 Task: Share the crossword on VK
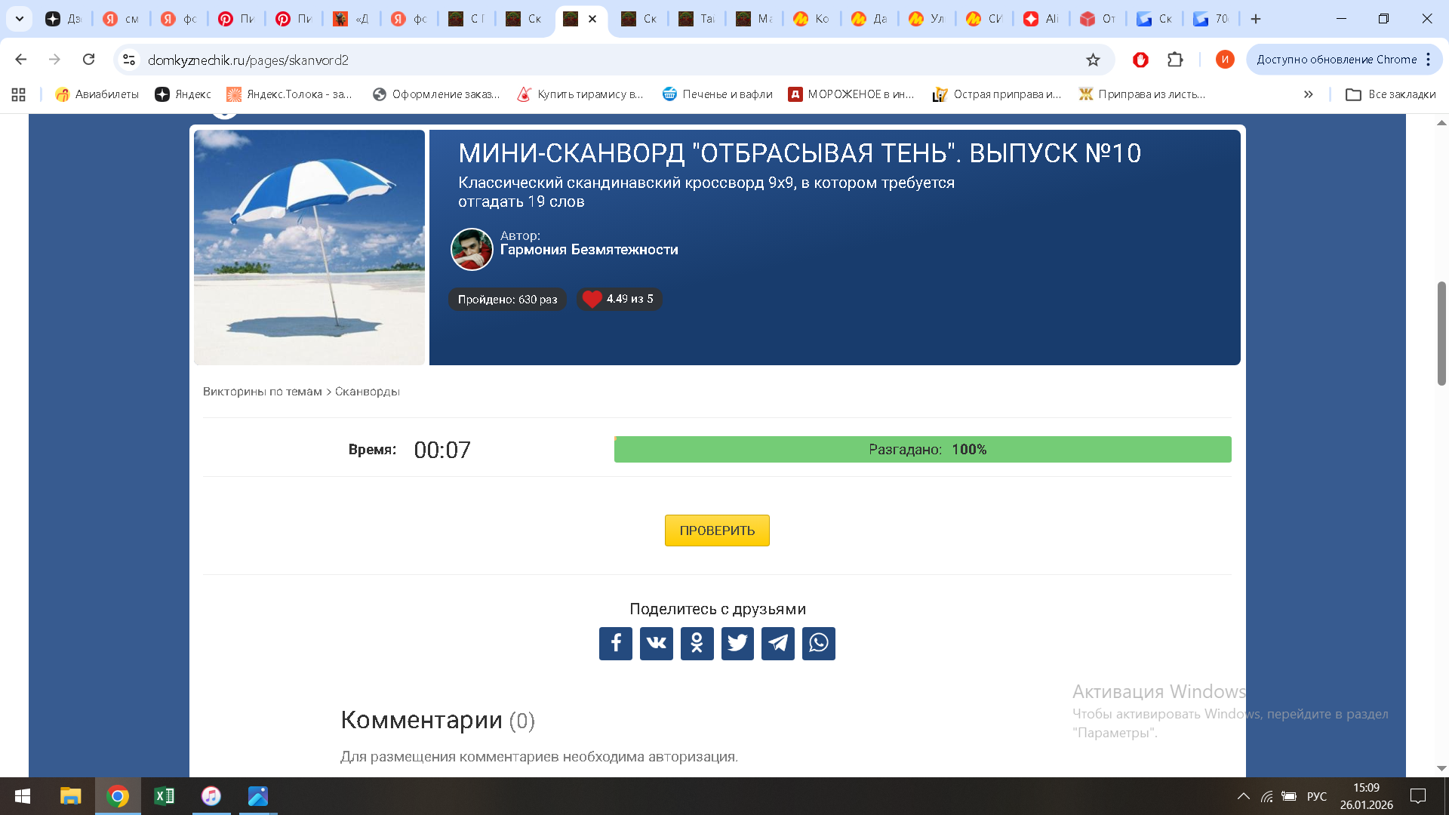[x=656, y=643]
